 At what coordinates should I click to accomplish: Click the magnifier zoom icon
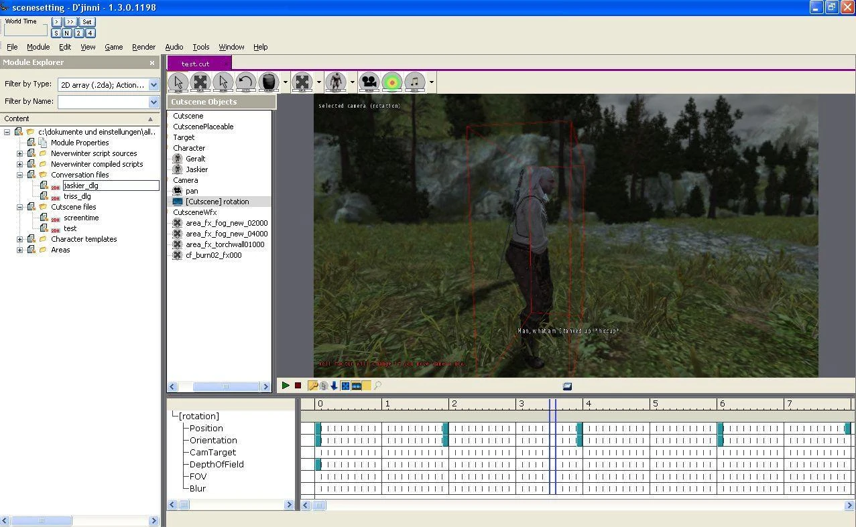pos(378,386)
